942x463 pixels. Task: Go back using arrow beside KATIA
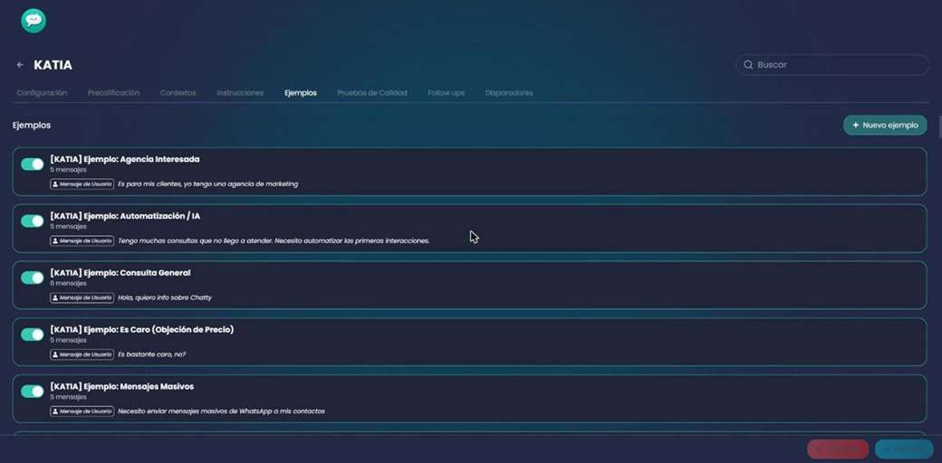21,65
